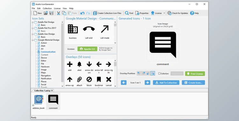This screenshot has width=239, height=121.
Task: Open the Help menu
Action: [x=71, y=8]
